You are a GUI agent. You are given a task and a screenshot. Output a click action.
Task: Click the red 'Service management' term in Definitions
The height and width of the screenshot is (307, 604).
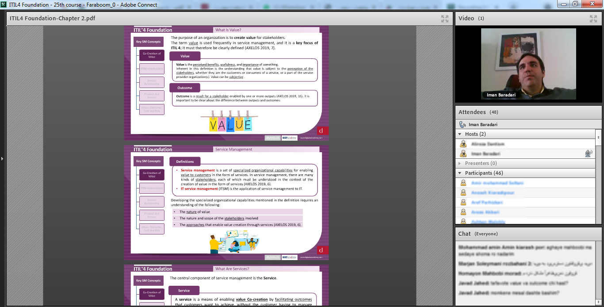pos(198,170)
